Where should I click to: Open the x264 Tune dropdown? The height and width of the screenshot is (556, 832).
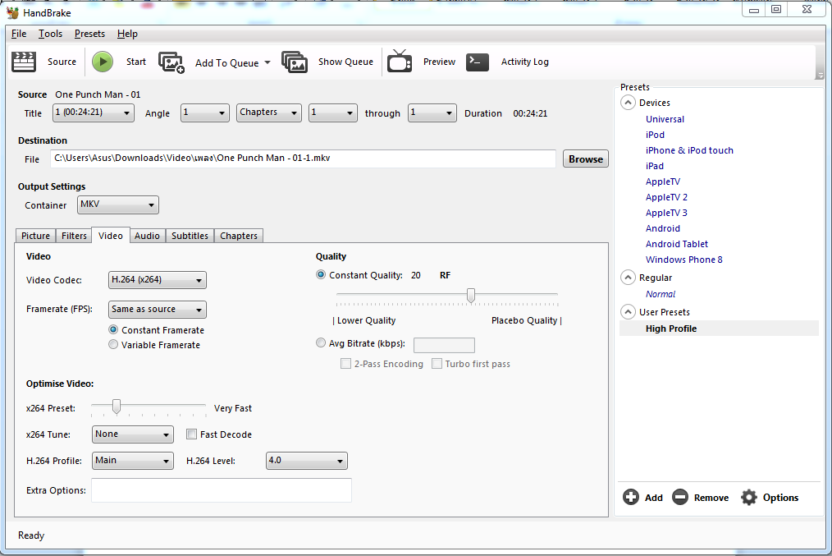[x=133, y=434]
